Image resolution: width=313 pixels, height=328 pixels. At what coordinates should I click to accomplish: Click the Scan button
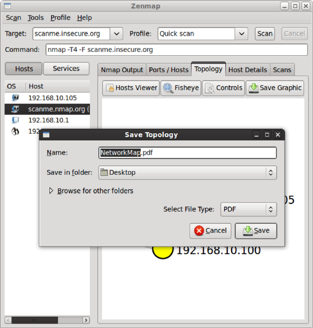point(265,34)
